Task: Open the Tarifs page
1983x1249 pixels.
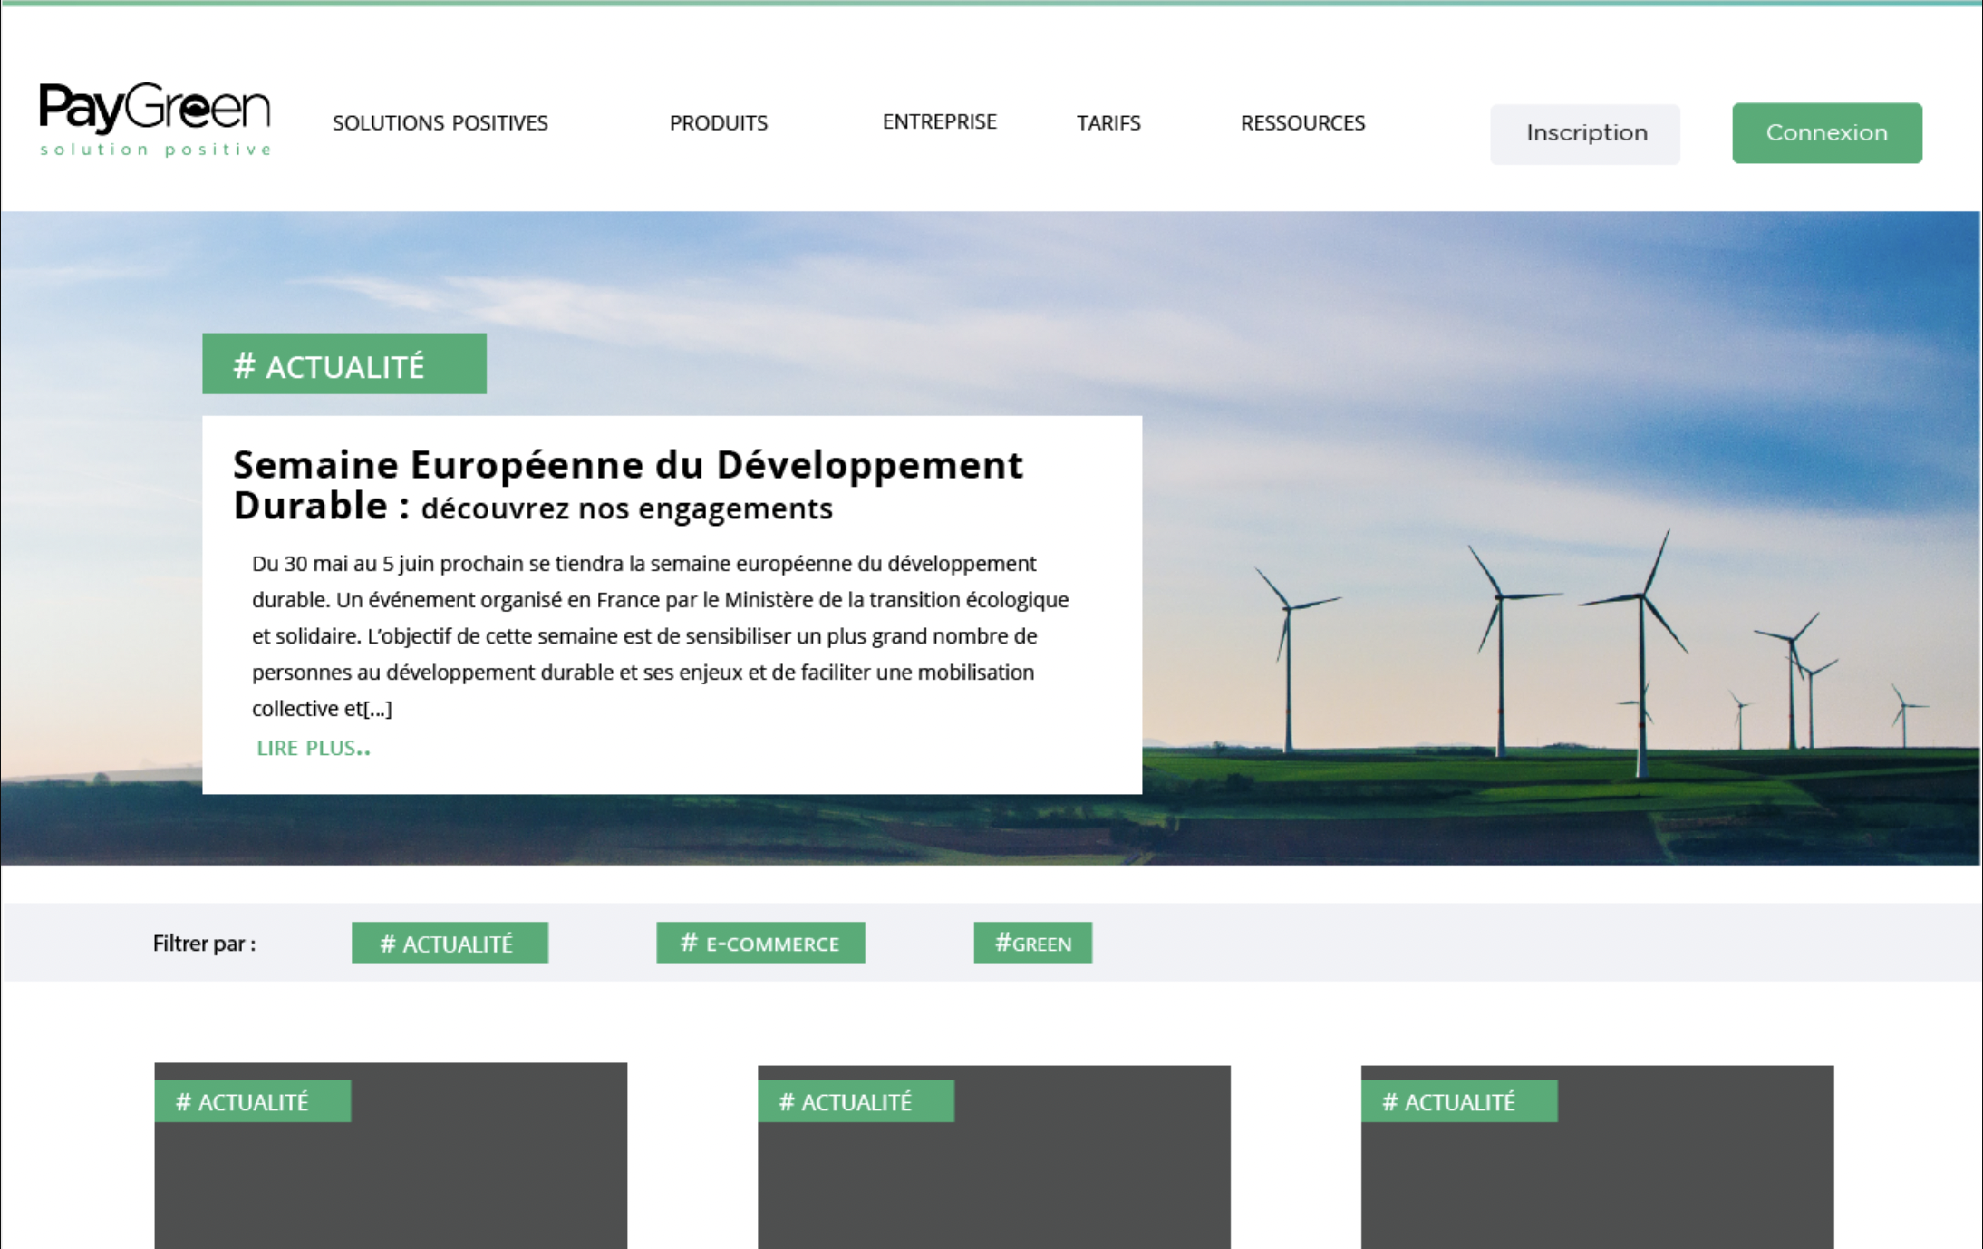Action: point(1108,122)
